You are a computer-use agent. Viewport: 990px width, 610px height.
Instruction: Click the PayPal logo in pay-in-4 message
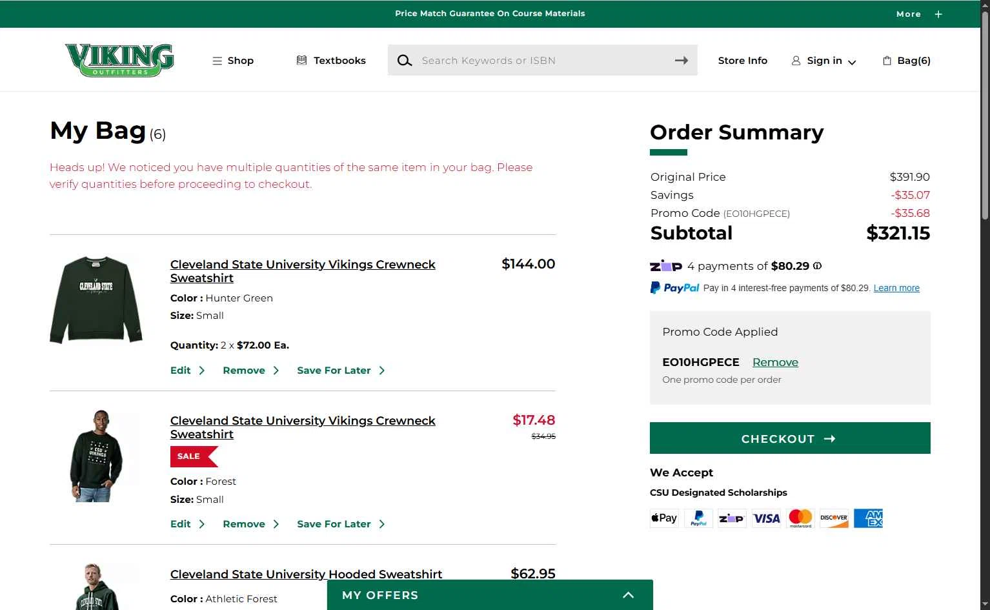coord(674,288)
